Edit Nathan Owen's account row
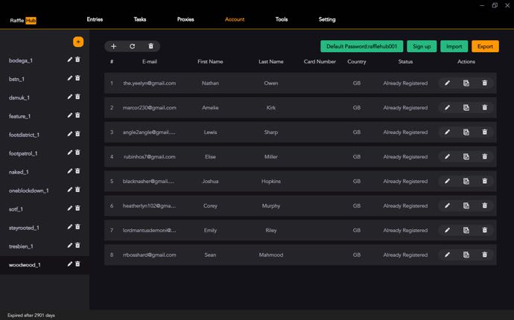This screenshot has height=320, width=514. coord(448,83)
